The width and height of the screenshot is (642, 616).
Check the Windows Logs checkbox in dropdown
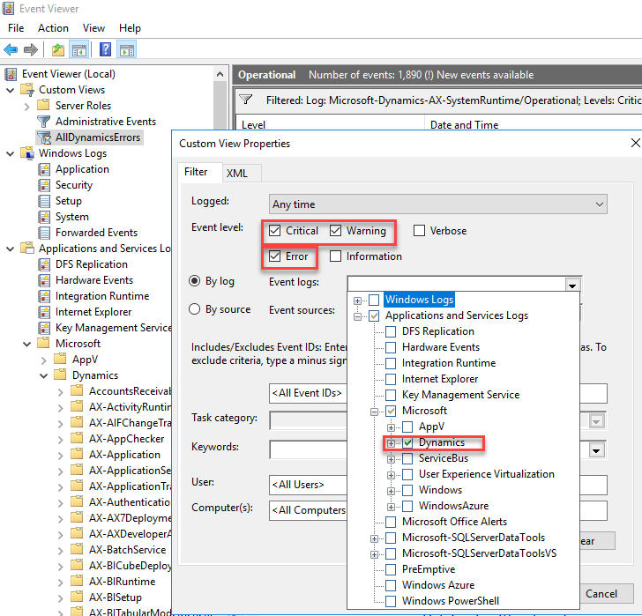pos(374,300)
